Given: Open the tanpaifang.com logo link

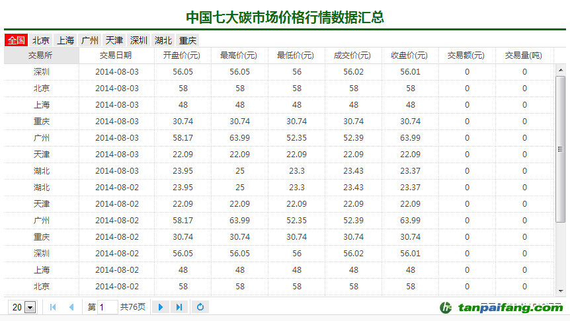Looking at the screenshot, I should pyautogui.click(x=502, y=308).
